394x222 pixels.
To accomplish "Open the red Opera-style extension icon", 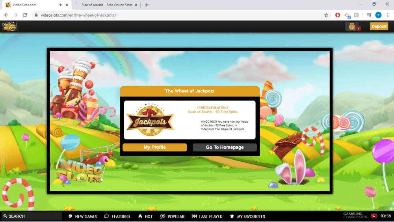I will coord(338,15).
